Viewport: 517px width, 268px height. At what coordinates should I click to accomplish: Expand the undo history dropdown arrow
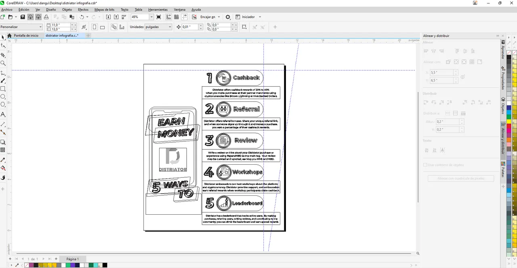tap(87, 17)
